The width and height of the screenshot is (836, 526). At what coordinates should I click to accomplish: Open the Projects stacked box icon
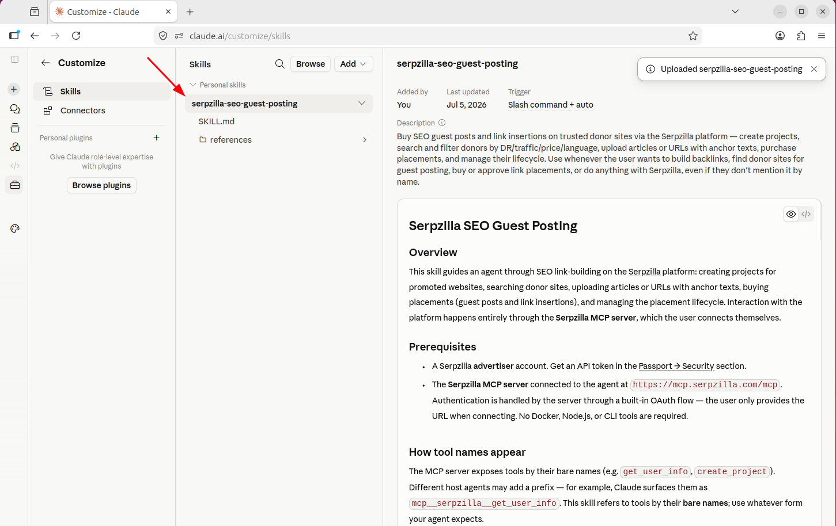click(15, 128)
